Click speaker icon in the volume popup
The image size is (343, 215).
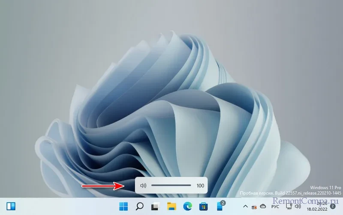point(143,185)
